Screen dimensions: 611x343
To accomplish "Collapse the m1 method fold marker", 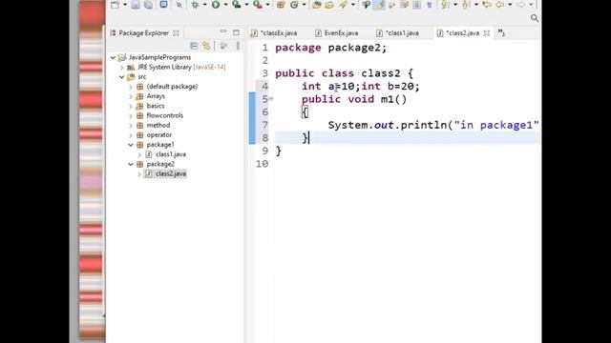I will click(271, 99).
